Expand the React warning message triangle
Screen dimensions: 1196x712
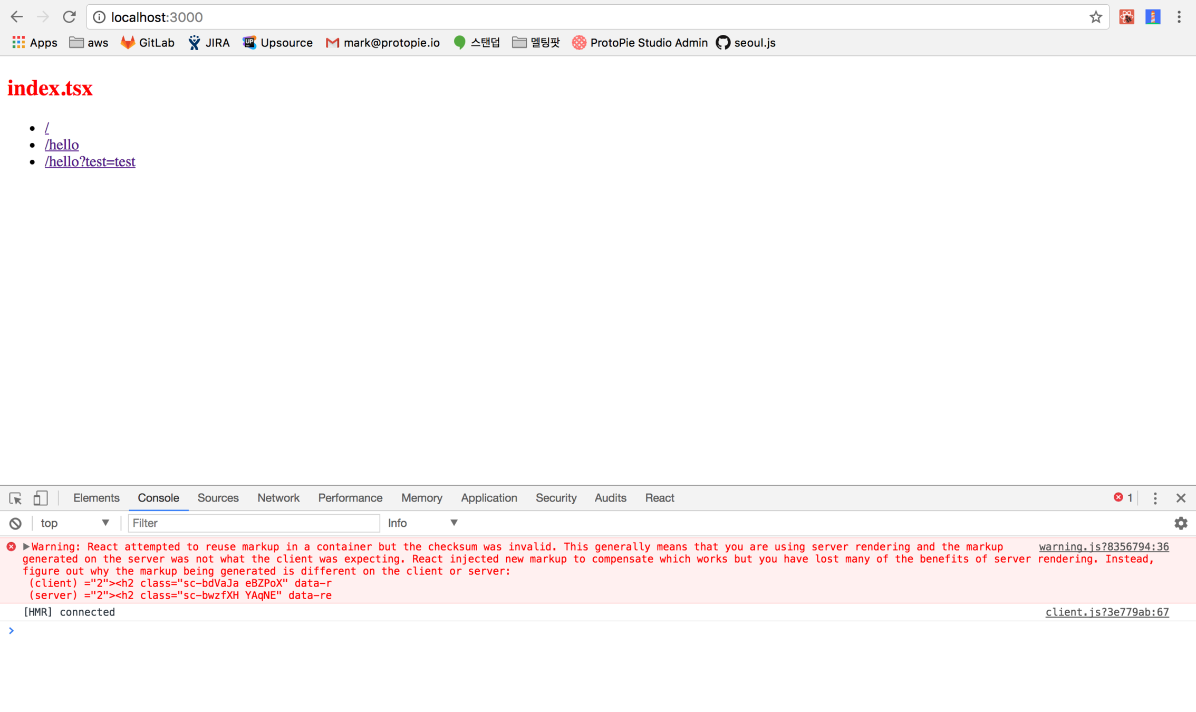[26, 546]
